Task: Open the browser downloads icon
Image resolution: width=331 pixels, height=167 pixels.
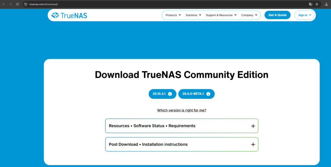Action: pyautogui.click(x=326, y=4)
